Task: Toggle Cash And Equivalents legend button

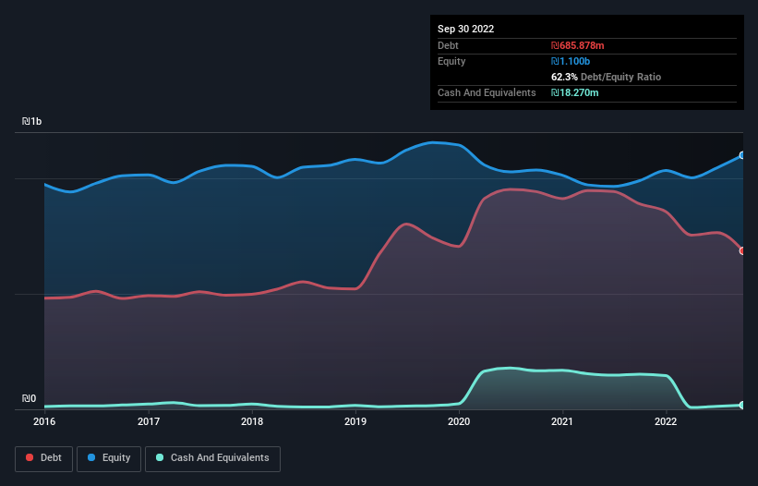Action: coord(212,458)
